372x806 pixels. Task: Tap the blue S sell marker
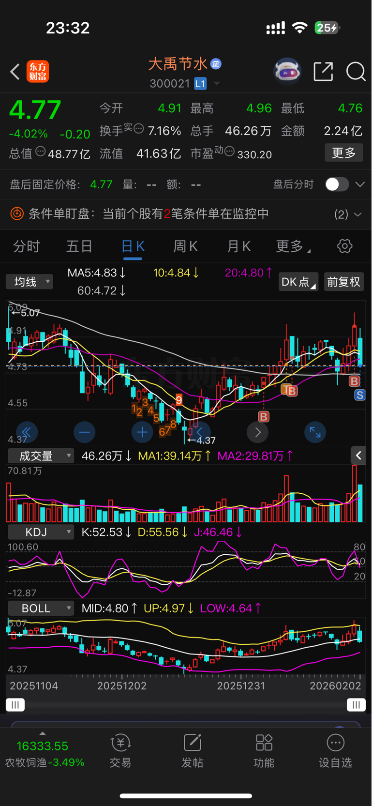pos(359,395)
